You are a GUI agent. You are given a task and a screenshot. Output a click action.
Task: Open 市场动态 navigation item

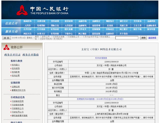click(x=110, y=29)
